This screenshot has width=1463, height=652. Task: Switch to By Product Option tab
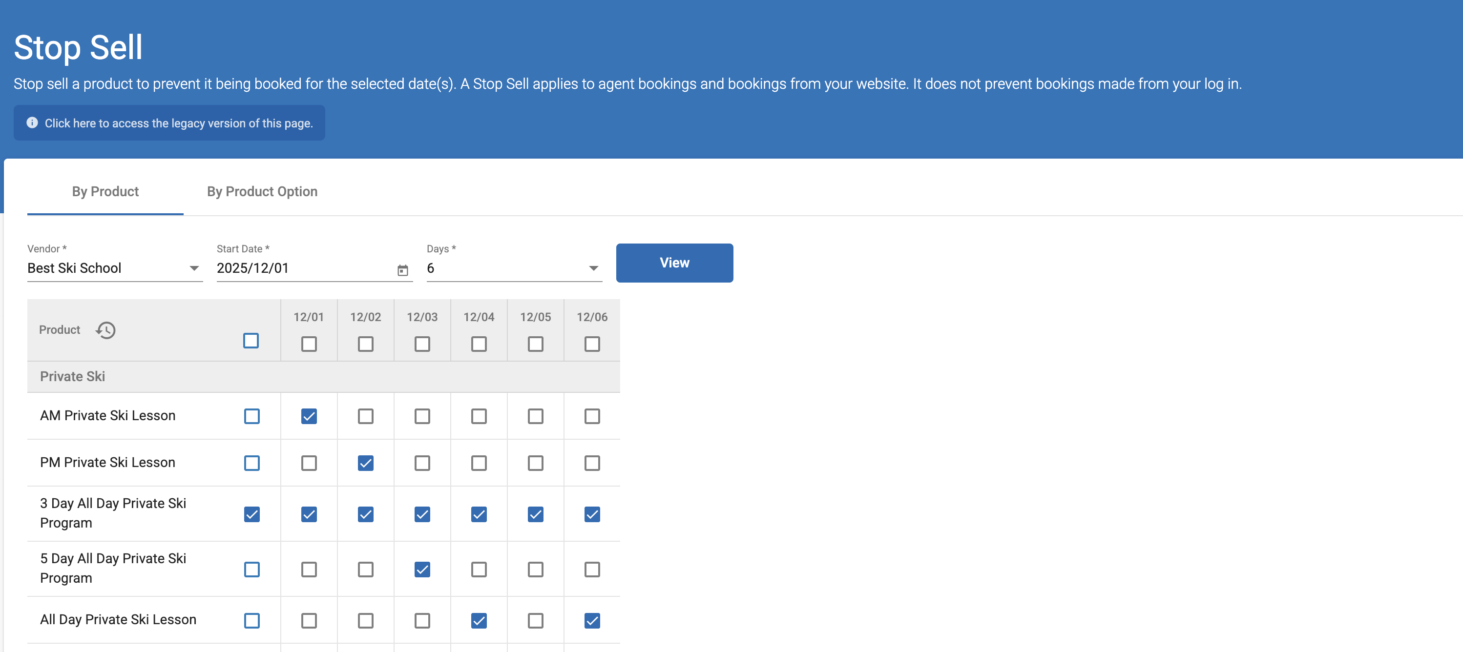tap(262, 191)
